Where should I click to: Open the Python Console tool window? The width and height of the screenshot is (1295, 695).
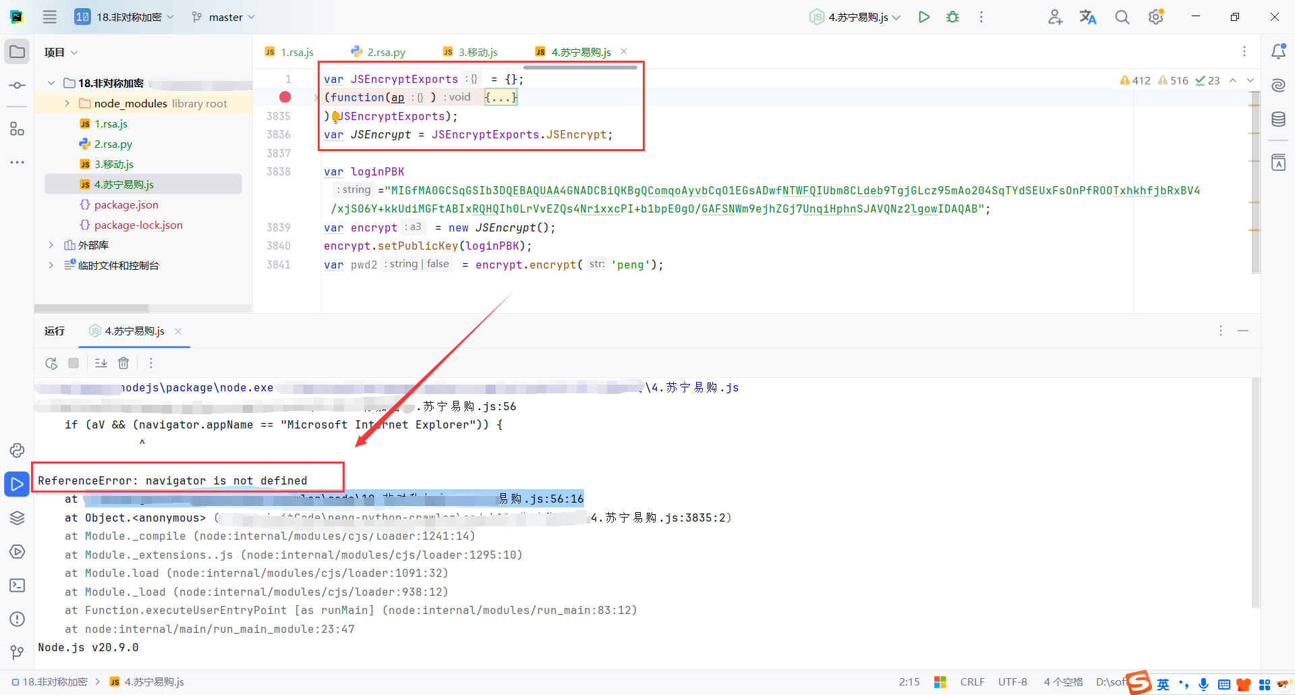pos(18,450)
